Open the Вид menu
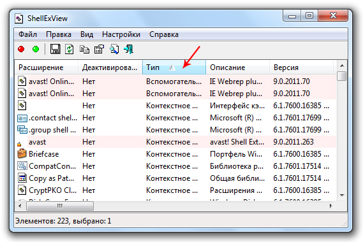The width and height of the screenshot is (363, 242). (x=87, y=34)
